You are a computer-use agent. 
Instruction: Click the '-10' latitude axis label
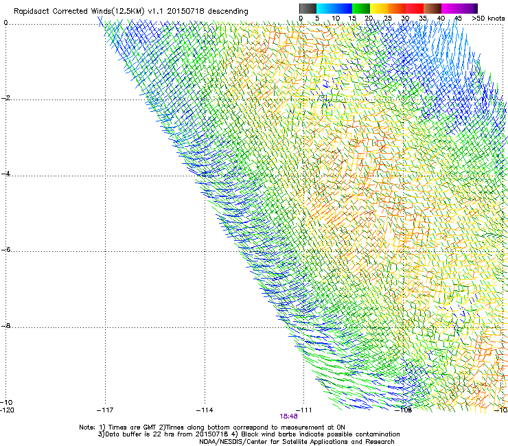click(x=6, y=403)
